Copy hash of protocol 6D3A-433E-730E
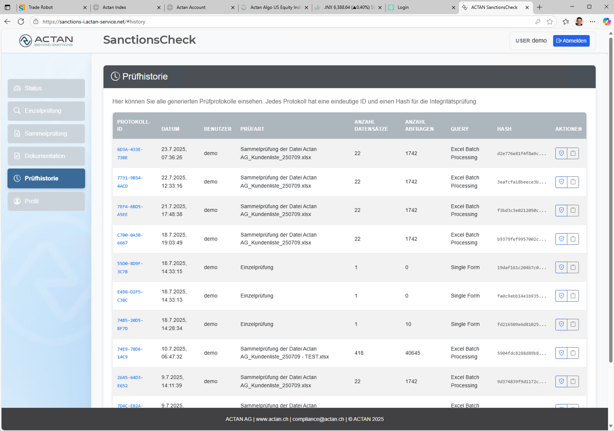Image resolution: width=614 pixels, height=431 pixels. (x=573, y=153)
